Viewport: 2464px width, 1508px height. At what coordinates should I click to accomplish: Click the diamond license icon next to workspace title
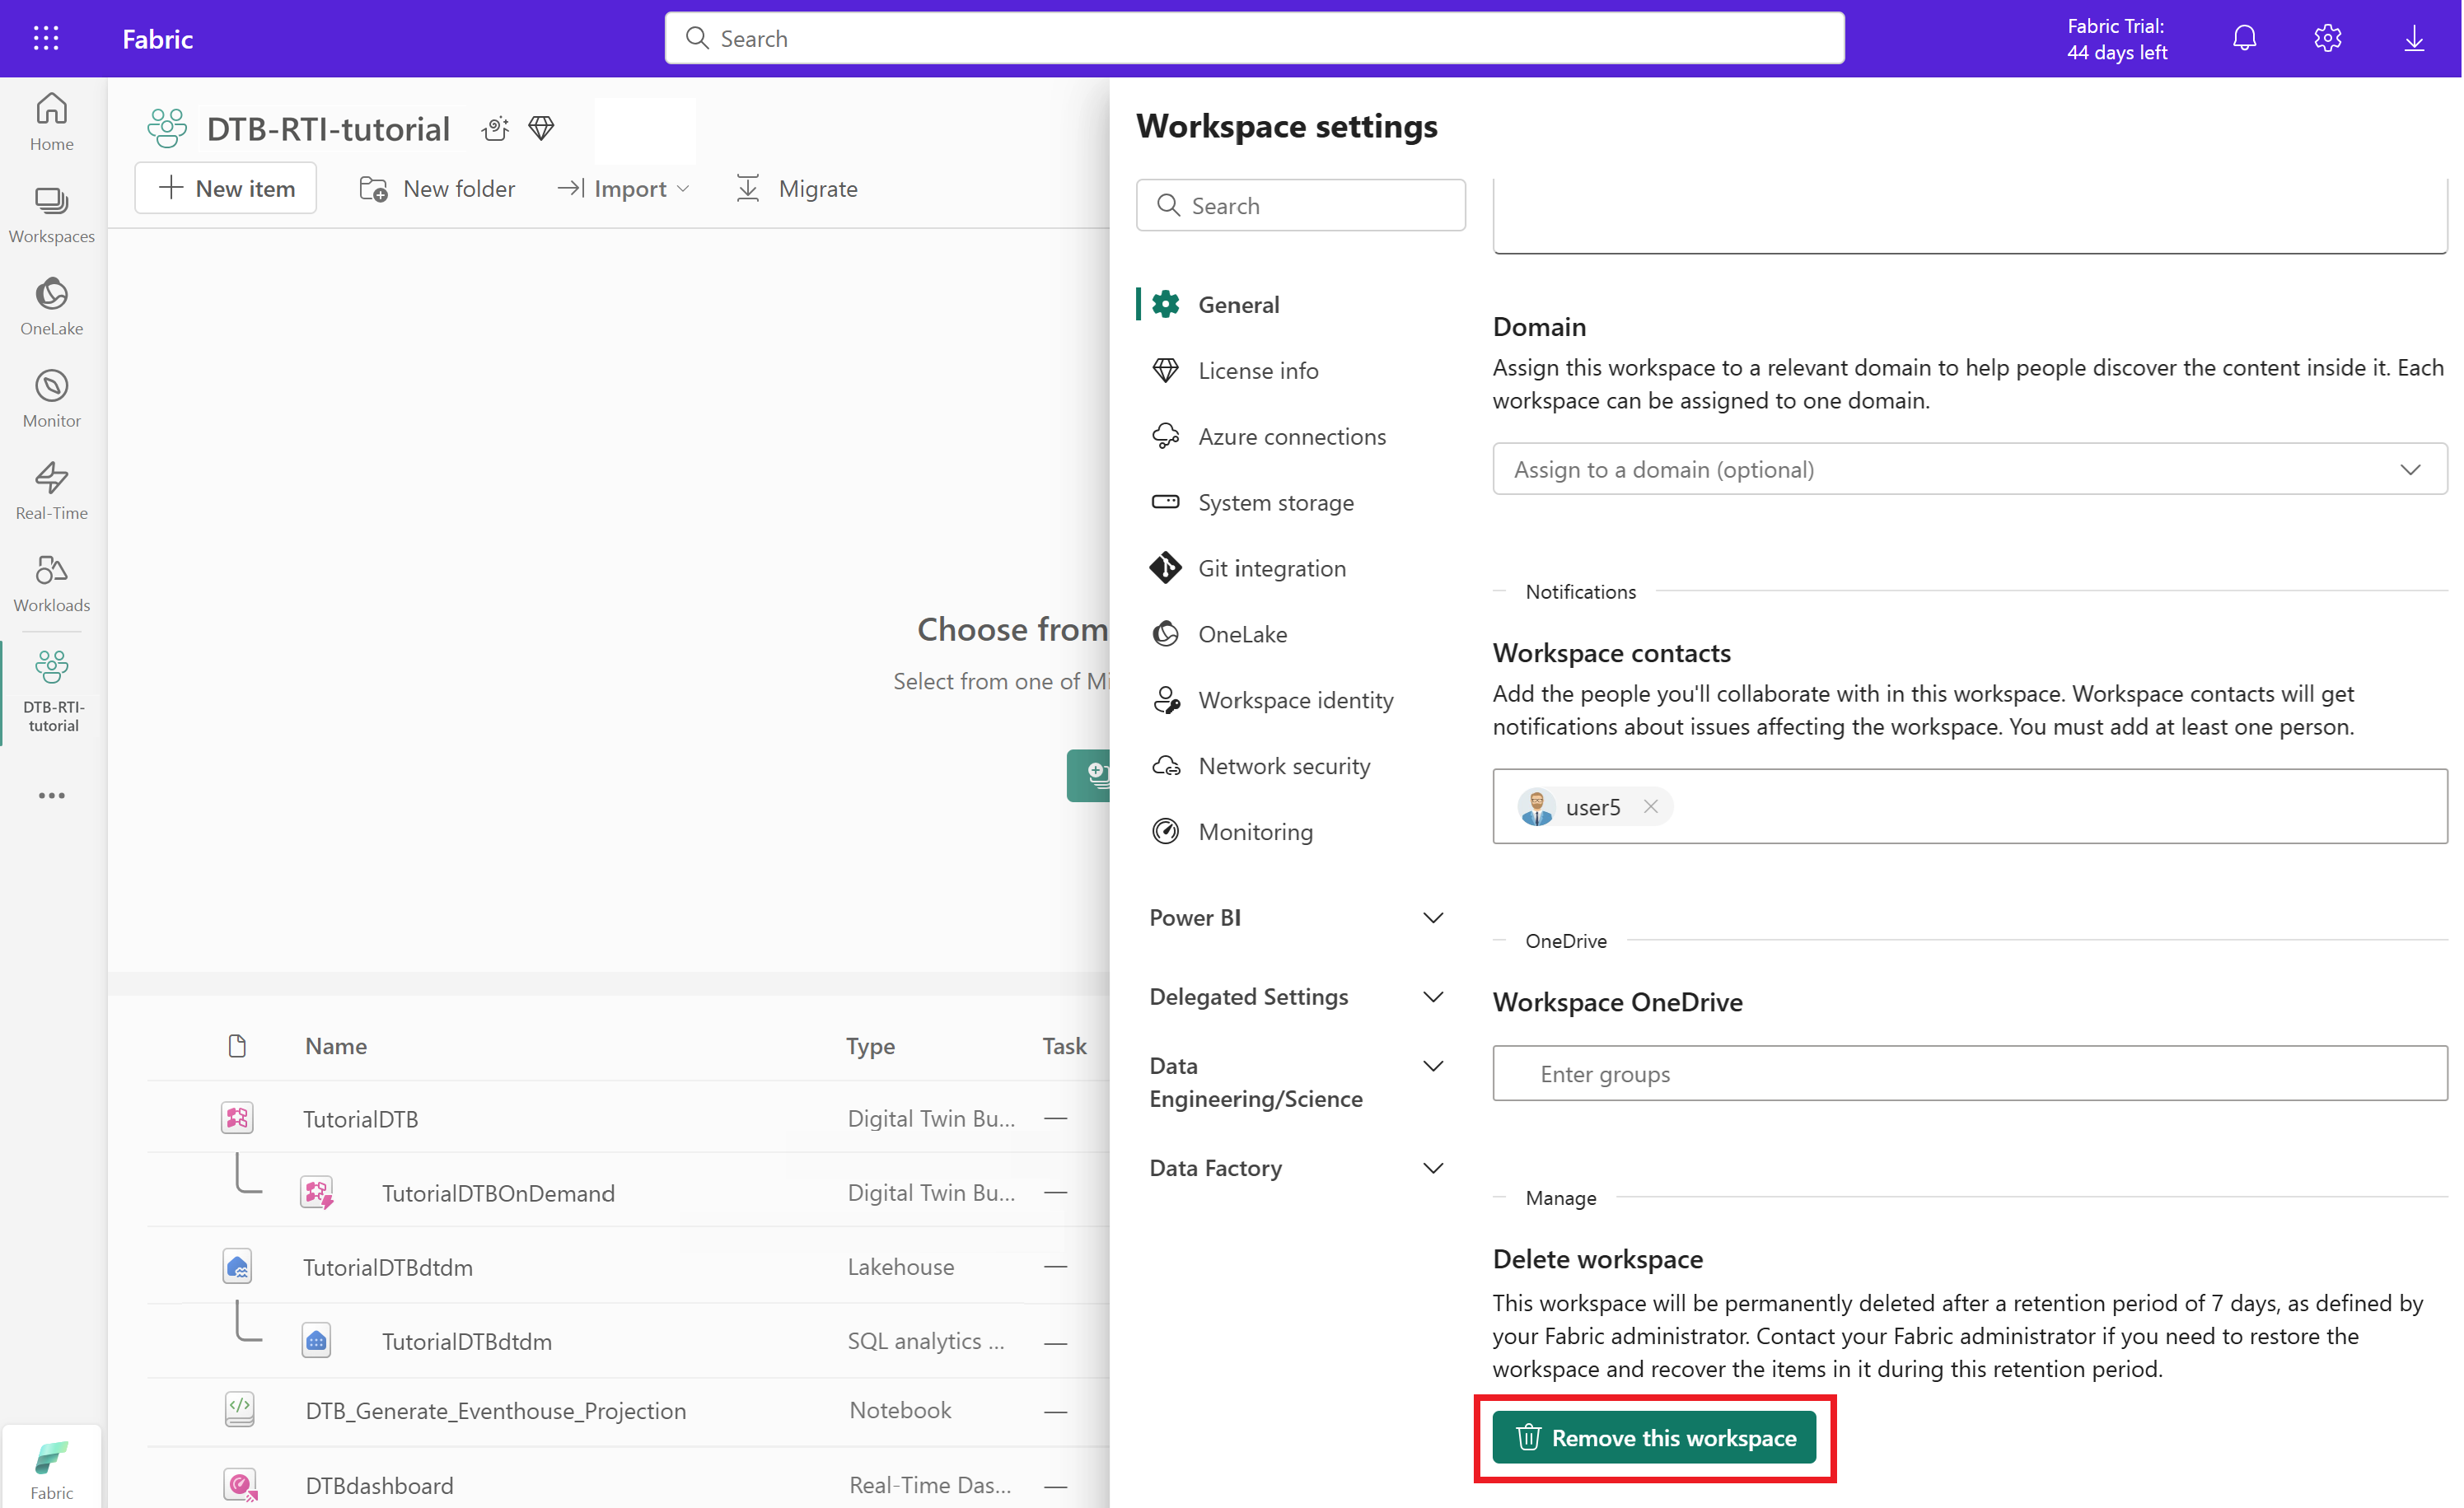coord(541,128)
